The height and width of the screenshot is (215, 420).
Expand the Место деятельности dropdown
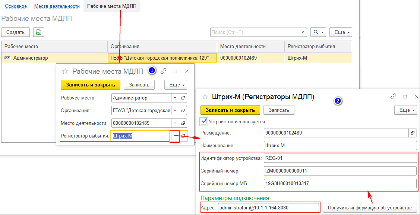[x=175, y=123]
